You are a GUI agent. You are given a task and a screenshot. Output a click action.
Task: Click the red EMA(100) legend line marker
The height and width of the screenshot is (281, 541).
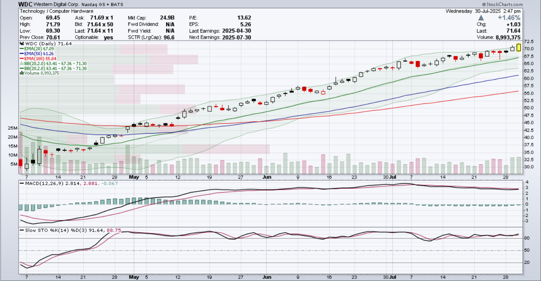(x=21, y=58)
